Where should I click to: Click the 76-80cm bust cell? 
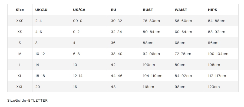point(151,21)
